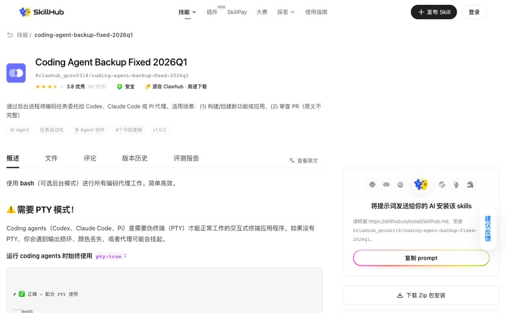The width and height of the screenshot is (506, 313).
Task: Click the 登录 button
Action: click(474, 12)
